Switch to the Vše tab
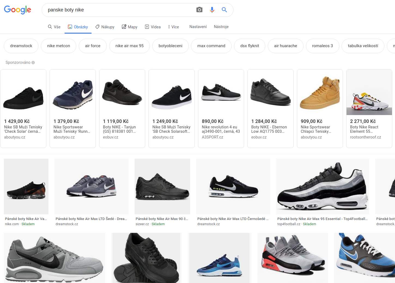This screenshot has height=283, width=395. tap(54, 27)
